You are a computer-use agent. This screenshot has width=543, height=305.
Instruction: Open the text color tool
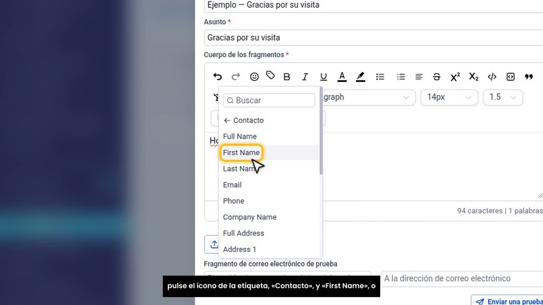coord(342,77)
